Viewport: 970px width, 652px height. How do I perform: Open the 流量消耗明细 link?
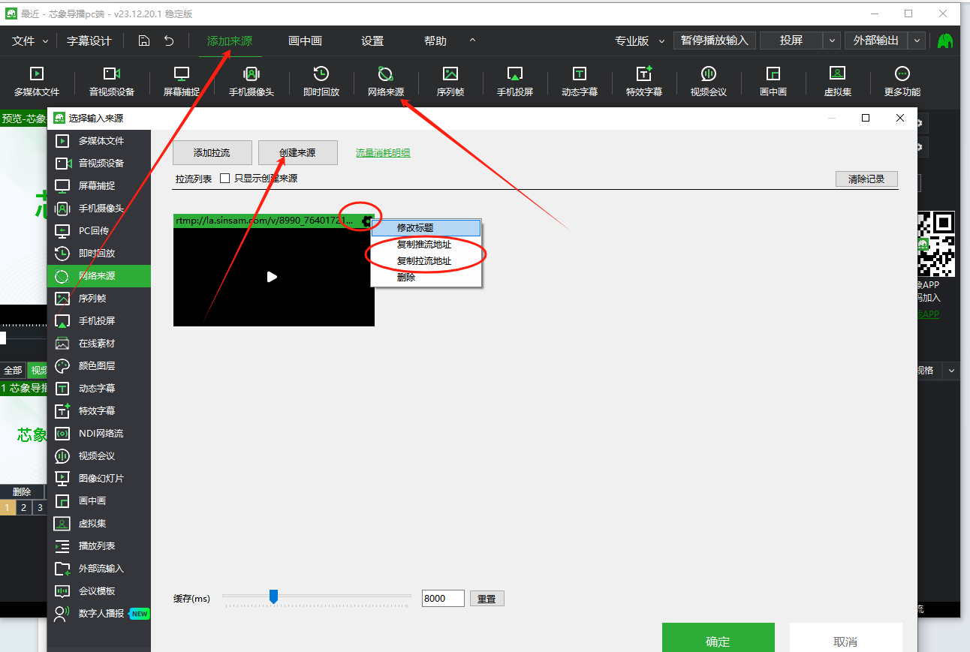pyautogui.click(x=383, y=153)
